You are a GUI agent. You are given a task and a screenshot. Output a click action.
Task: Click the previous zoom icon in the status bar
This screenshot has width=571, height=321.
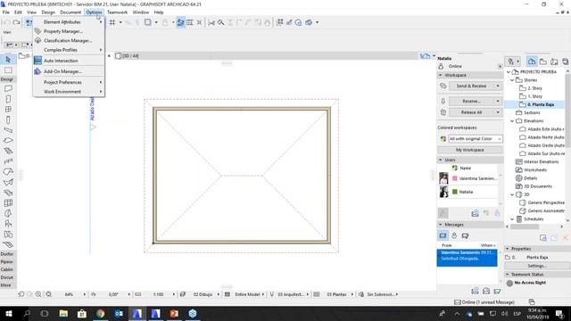click(x=21, y=294)
